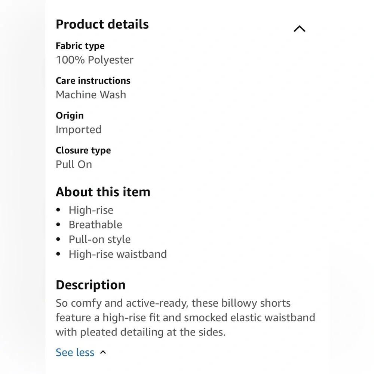Click the Origin label
This screenshot has height=374, width=374.
(70, 116)
